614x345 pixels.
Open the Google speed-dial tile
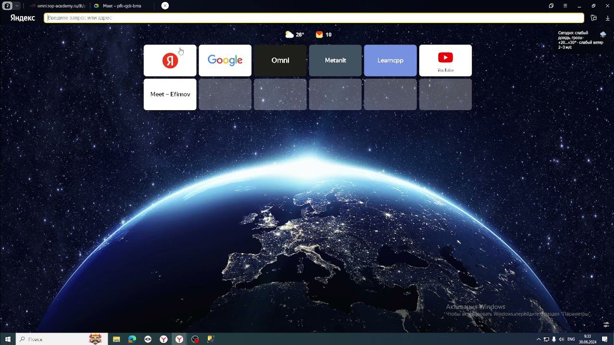(x=225, y=60)
